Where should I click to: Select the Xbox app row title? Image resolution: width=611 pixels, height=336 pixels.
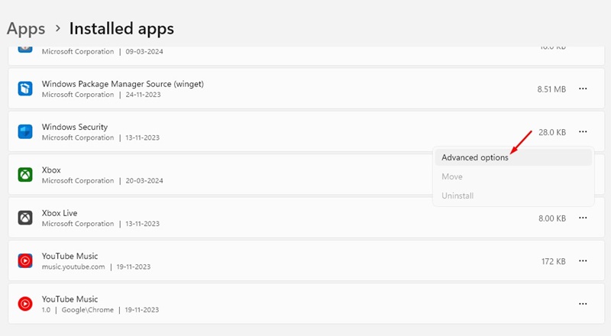point(51,170)
